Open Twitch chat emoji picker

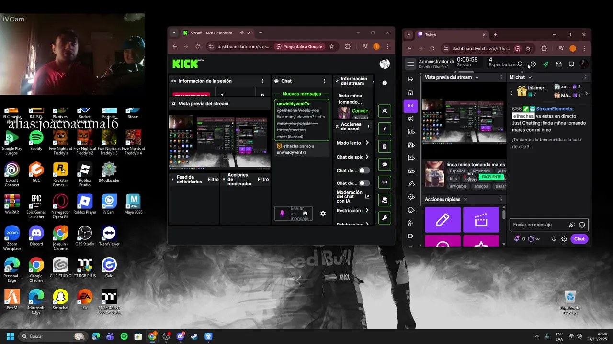(582, 225)
